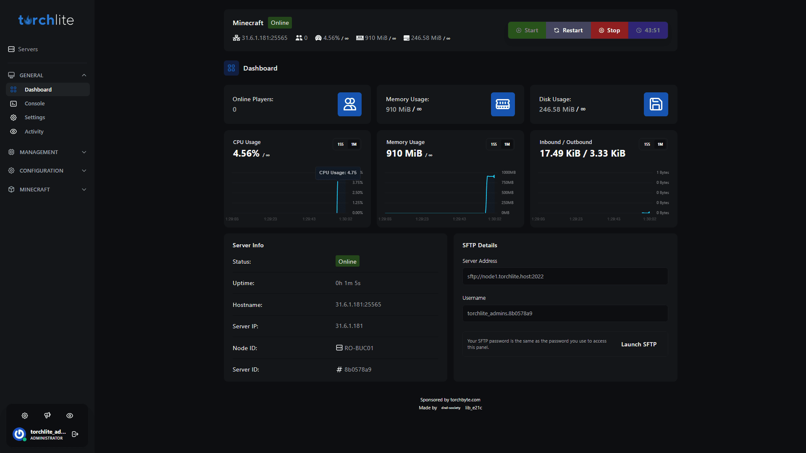This screenshot has height=453, width=806.
Task: Click the Online Players users icon
Action: pos(349,104)
